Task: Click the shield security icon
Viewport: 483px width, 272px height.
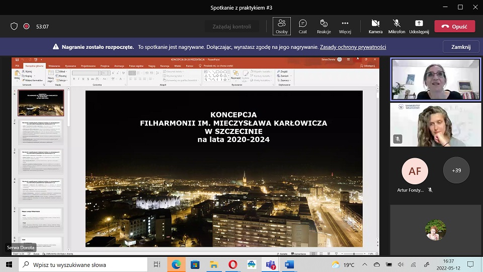Action: coord(14,26)
